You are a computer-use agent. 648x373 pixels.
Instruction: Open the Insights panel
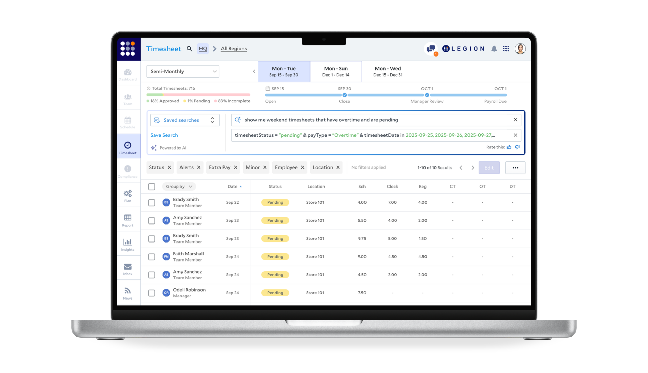(x=128, y=243)
